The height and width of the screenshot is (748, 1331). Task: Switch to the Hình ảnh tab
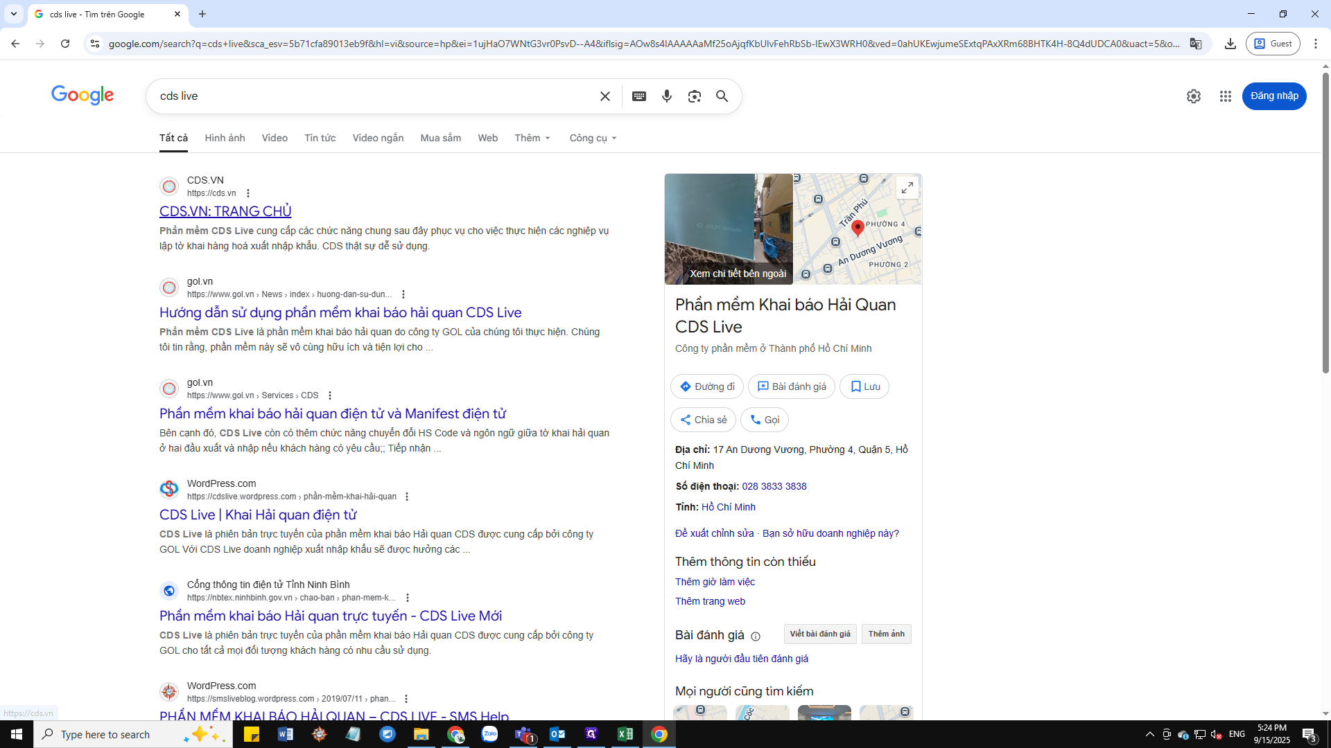click(x=224, y=138)
